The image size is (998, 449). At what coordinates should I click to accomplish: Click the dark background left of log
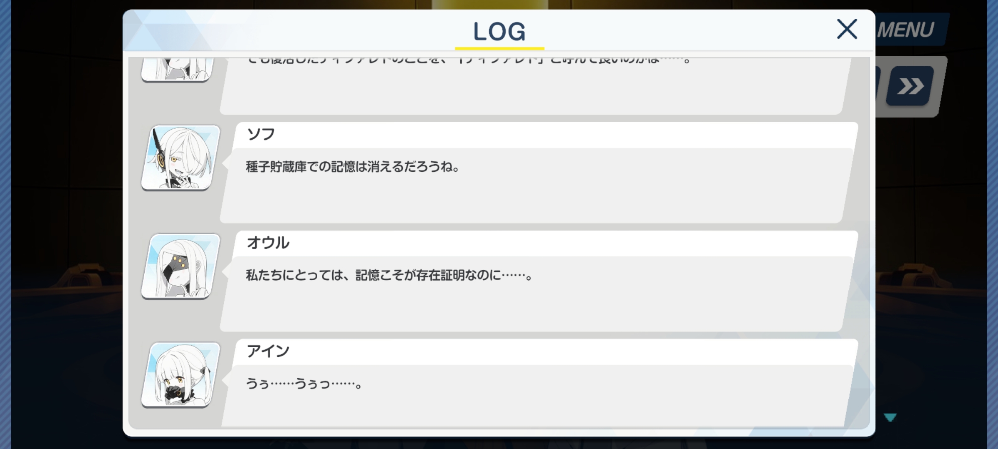point(67,224)
